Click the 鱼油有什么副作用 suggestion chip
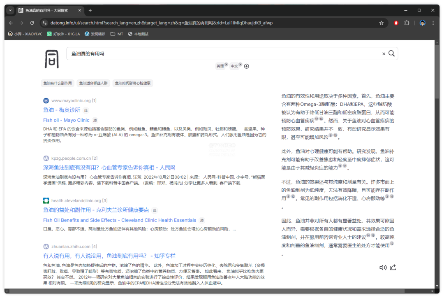 pyautogui.click(x=58, y=83)
